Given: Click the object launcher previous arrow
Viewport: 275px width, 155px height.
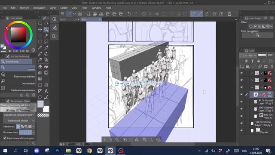Looking at the screenshot, I should tap(105, 139).
